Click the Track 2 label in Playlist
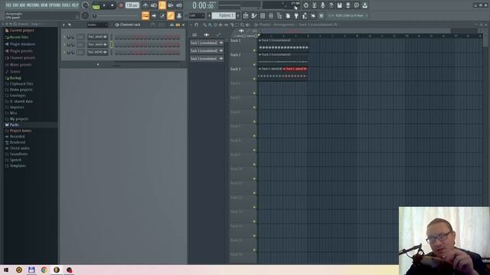This screenshot has width=490, height=275. tap(236, 55)
